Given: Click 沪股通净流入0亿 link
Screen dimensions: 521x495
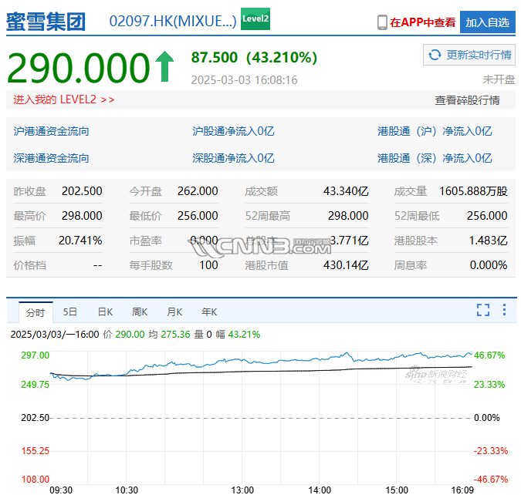Looking at the screenshot, I should (233, 131).
